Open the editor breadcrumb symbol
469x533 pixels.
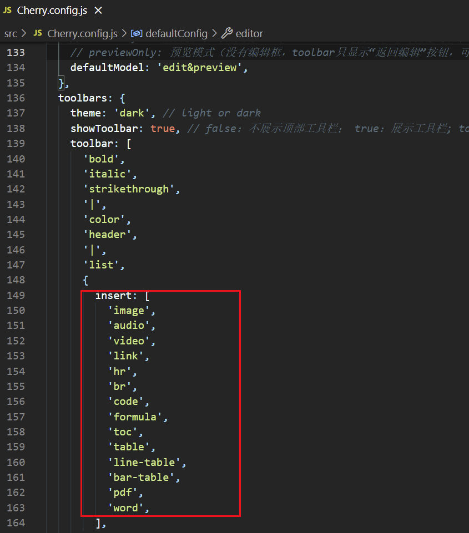249,34
